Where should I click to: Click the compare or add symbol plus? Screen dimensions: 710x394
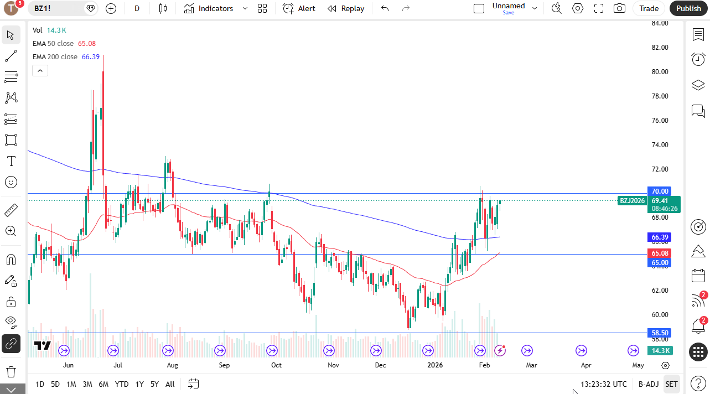111,8
